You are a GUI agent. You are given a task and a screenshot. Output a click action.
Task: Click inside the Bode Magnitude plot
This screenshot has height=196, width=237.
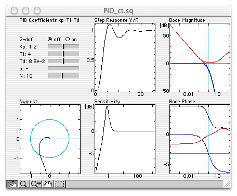[x=200, y=57]
